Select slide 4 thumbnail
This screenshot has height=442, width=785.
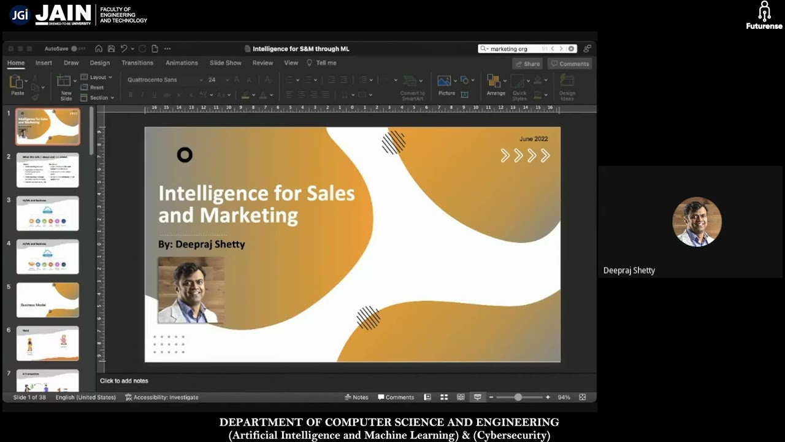coord(48,257)
